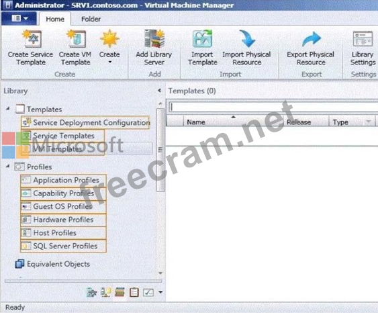Select Service Deployment Configuration tree item

click(x=86, y=122)
